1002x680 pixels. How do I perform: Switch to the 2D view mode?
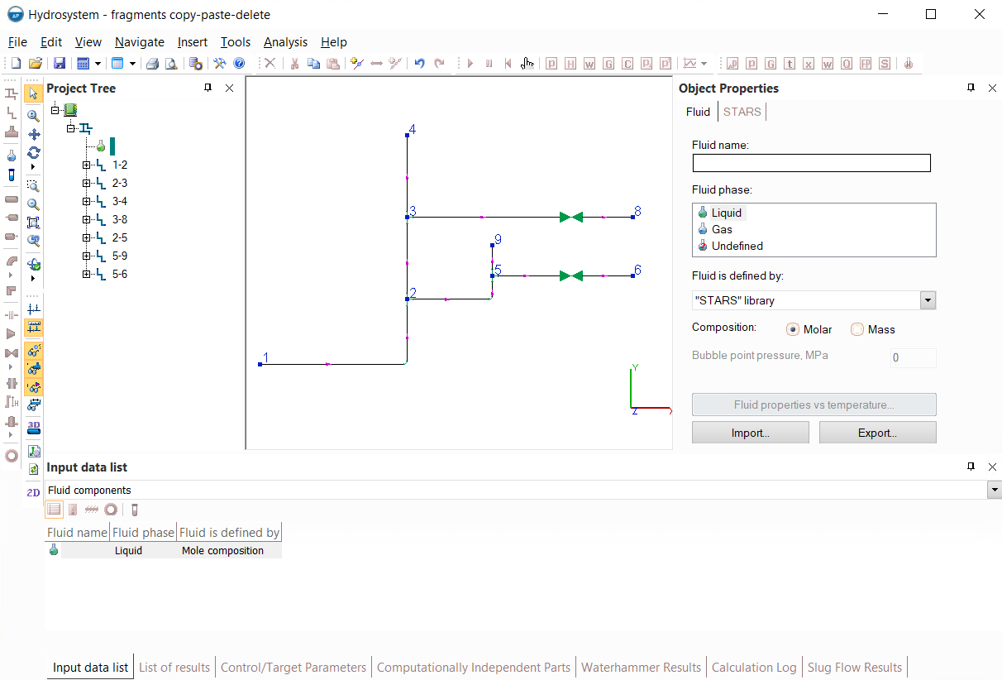(34, 492)
